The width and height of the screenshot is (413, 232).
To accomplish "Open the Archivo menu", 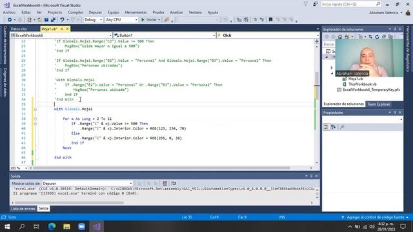I will click(x=9, y=12).
